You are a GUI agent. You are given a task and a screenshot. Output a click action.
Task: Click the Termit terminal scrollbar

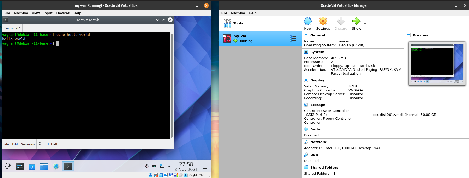pos(172,85)
